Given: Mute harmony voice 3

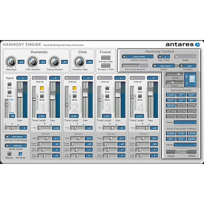Looking at the screenshot, I should pos(107,96).
